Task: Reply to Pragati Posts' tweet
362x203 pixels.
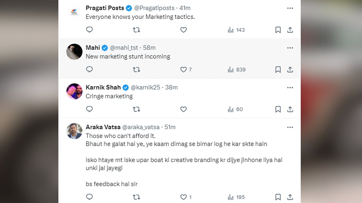Action: [x=89, y=30]
